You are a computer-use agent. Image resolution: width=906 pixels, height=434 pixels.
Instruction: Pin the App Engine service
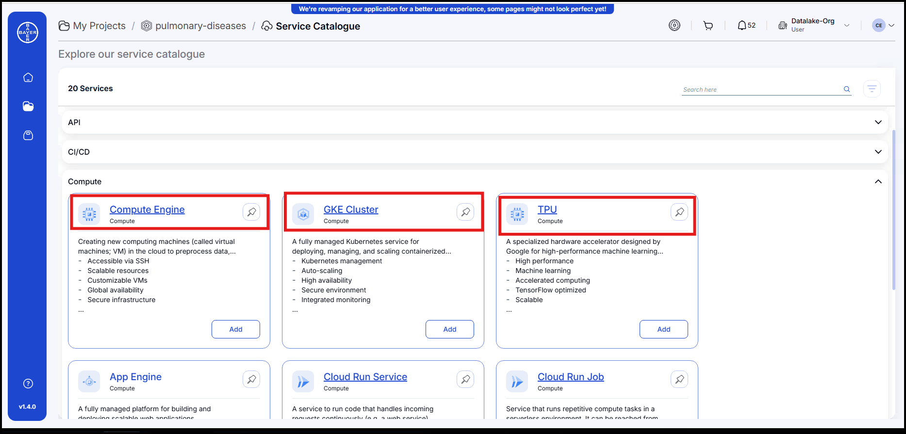pos(251,379)
